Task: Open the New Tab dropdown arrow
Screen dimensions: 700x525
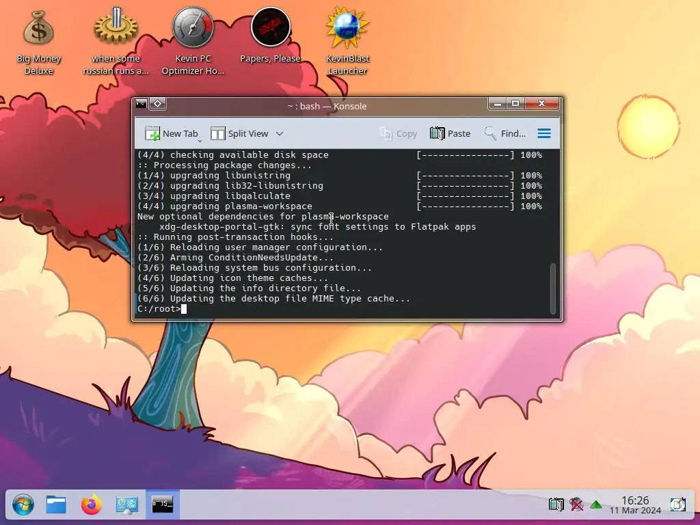Action: (200, 140)
